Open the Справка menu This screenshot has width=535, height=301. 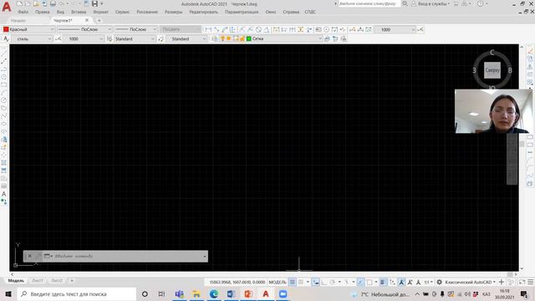(291, 12)
